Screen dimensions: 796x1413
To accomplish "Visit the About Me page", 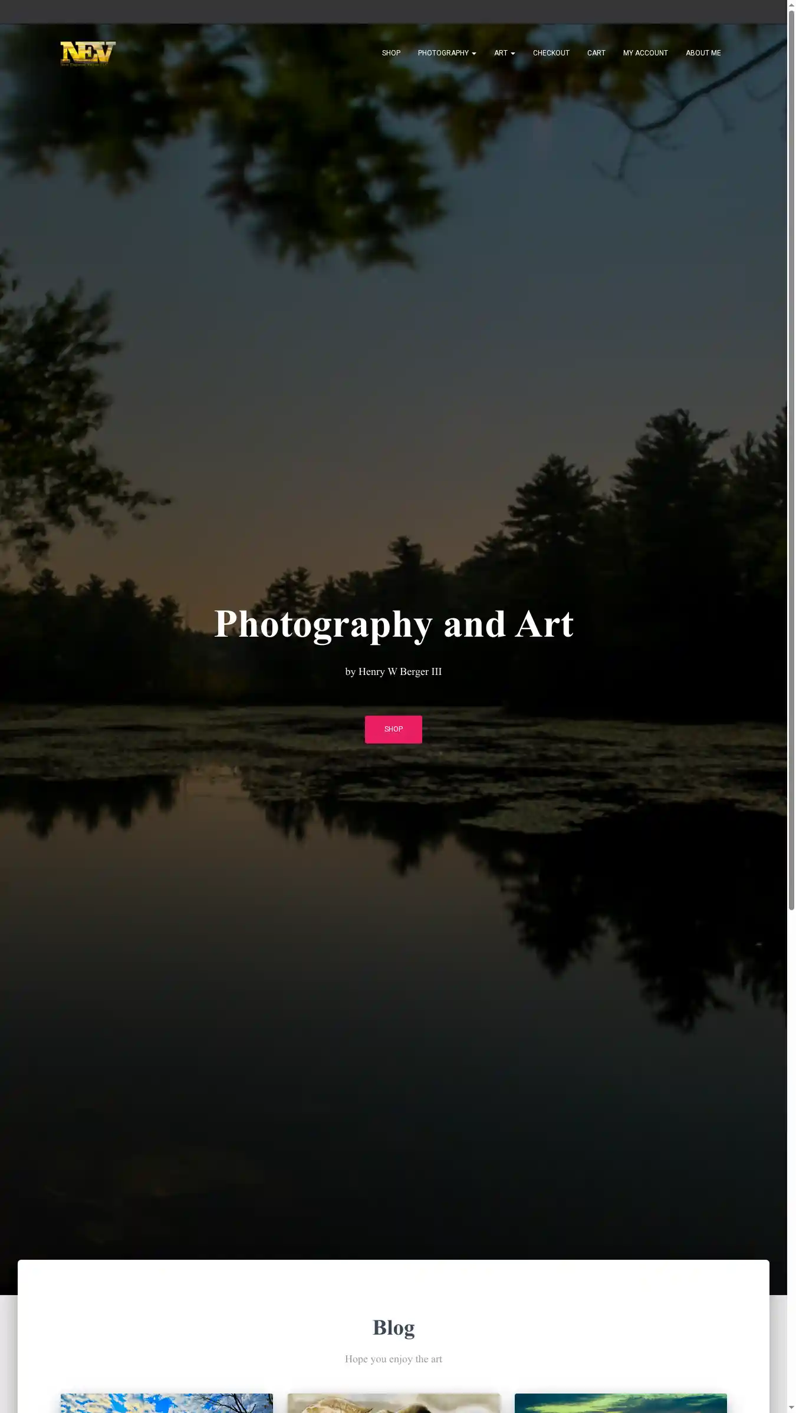I will point(703,53).
